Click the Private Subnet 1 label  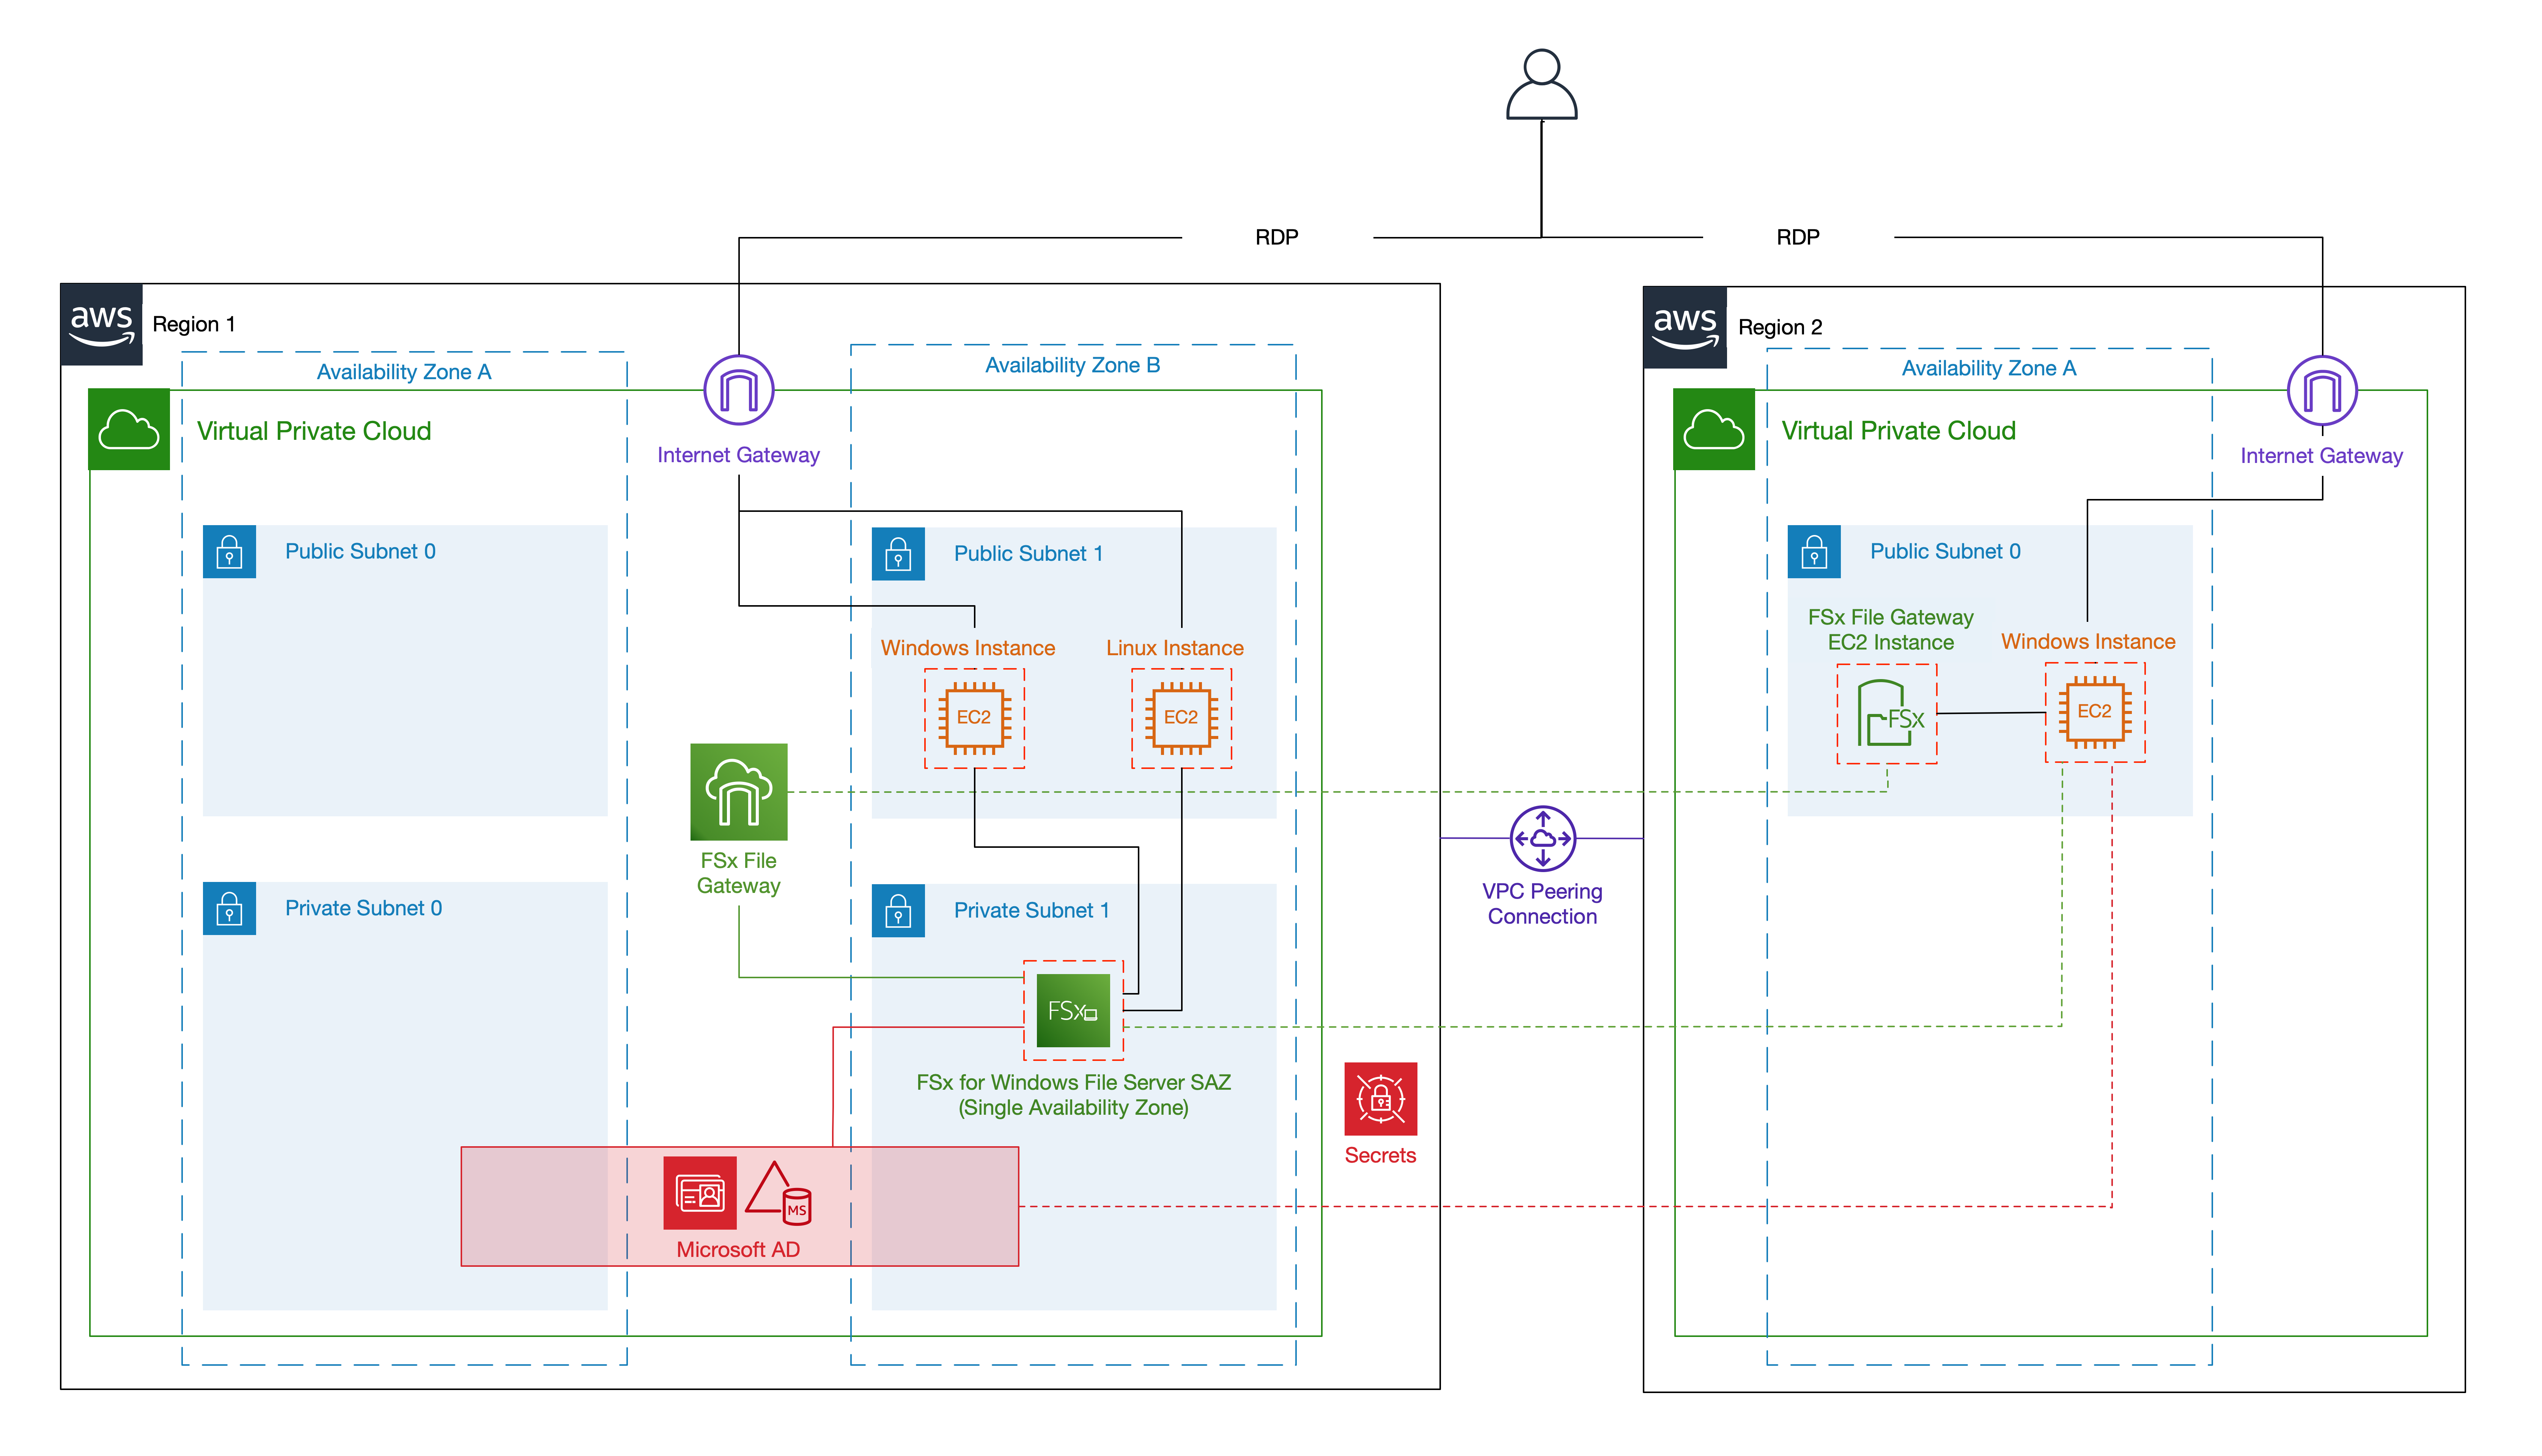(1031, 911)
